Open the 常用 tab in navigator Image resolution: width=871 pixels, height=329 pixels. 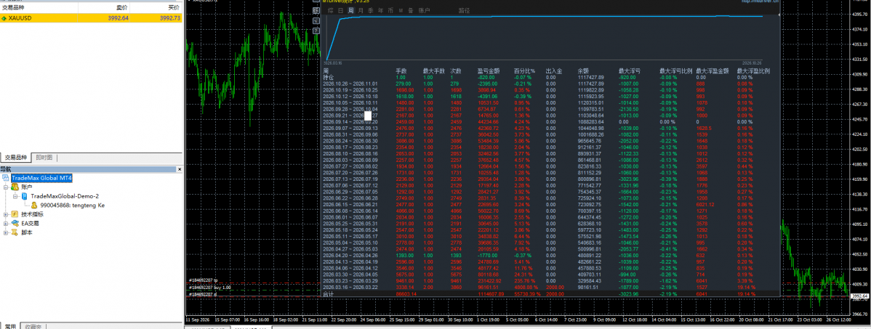[x=11, y=325]
